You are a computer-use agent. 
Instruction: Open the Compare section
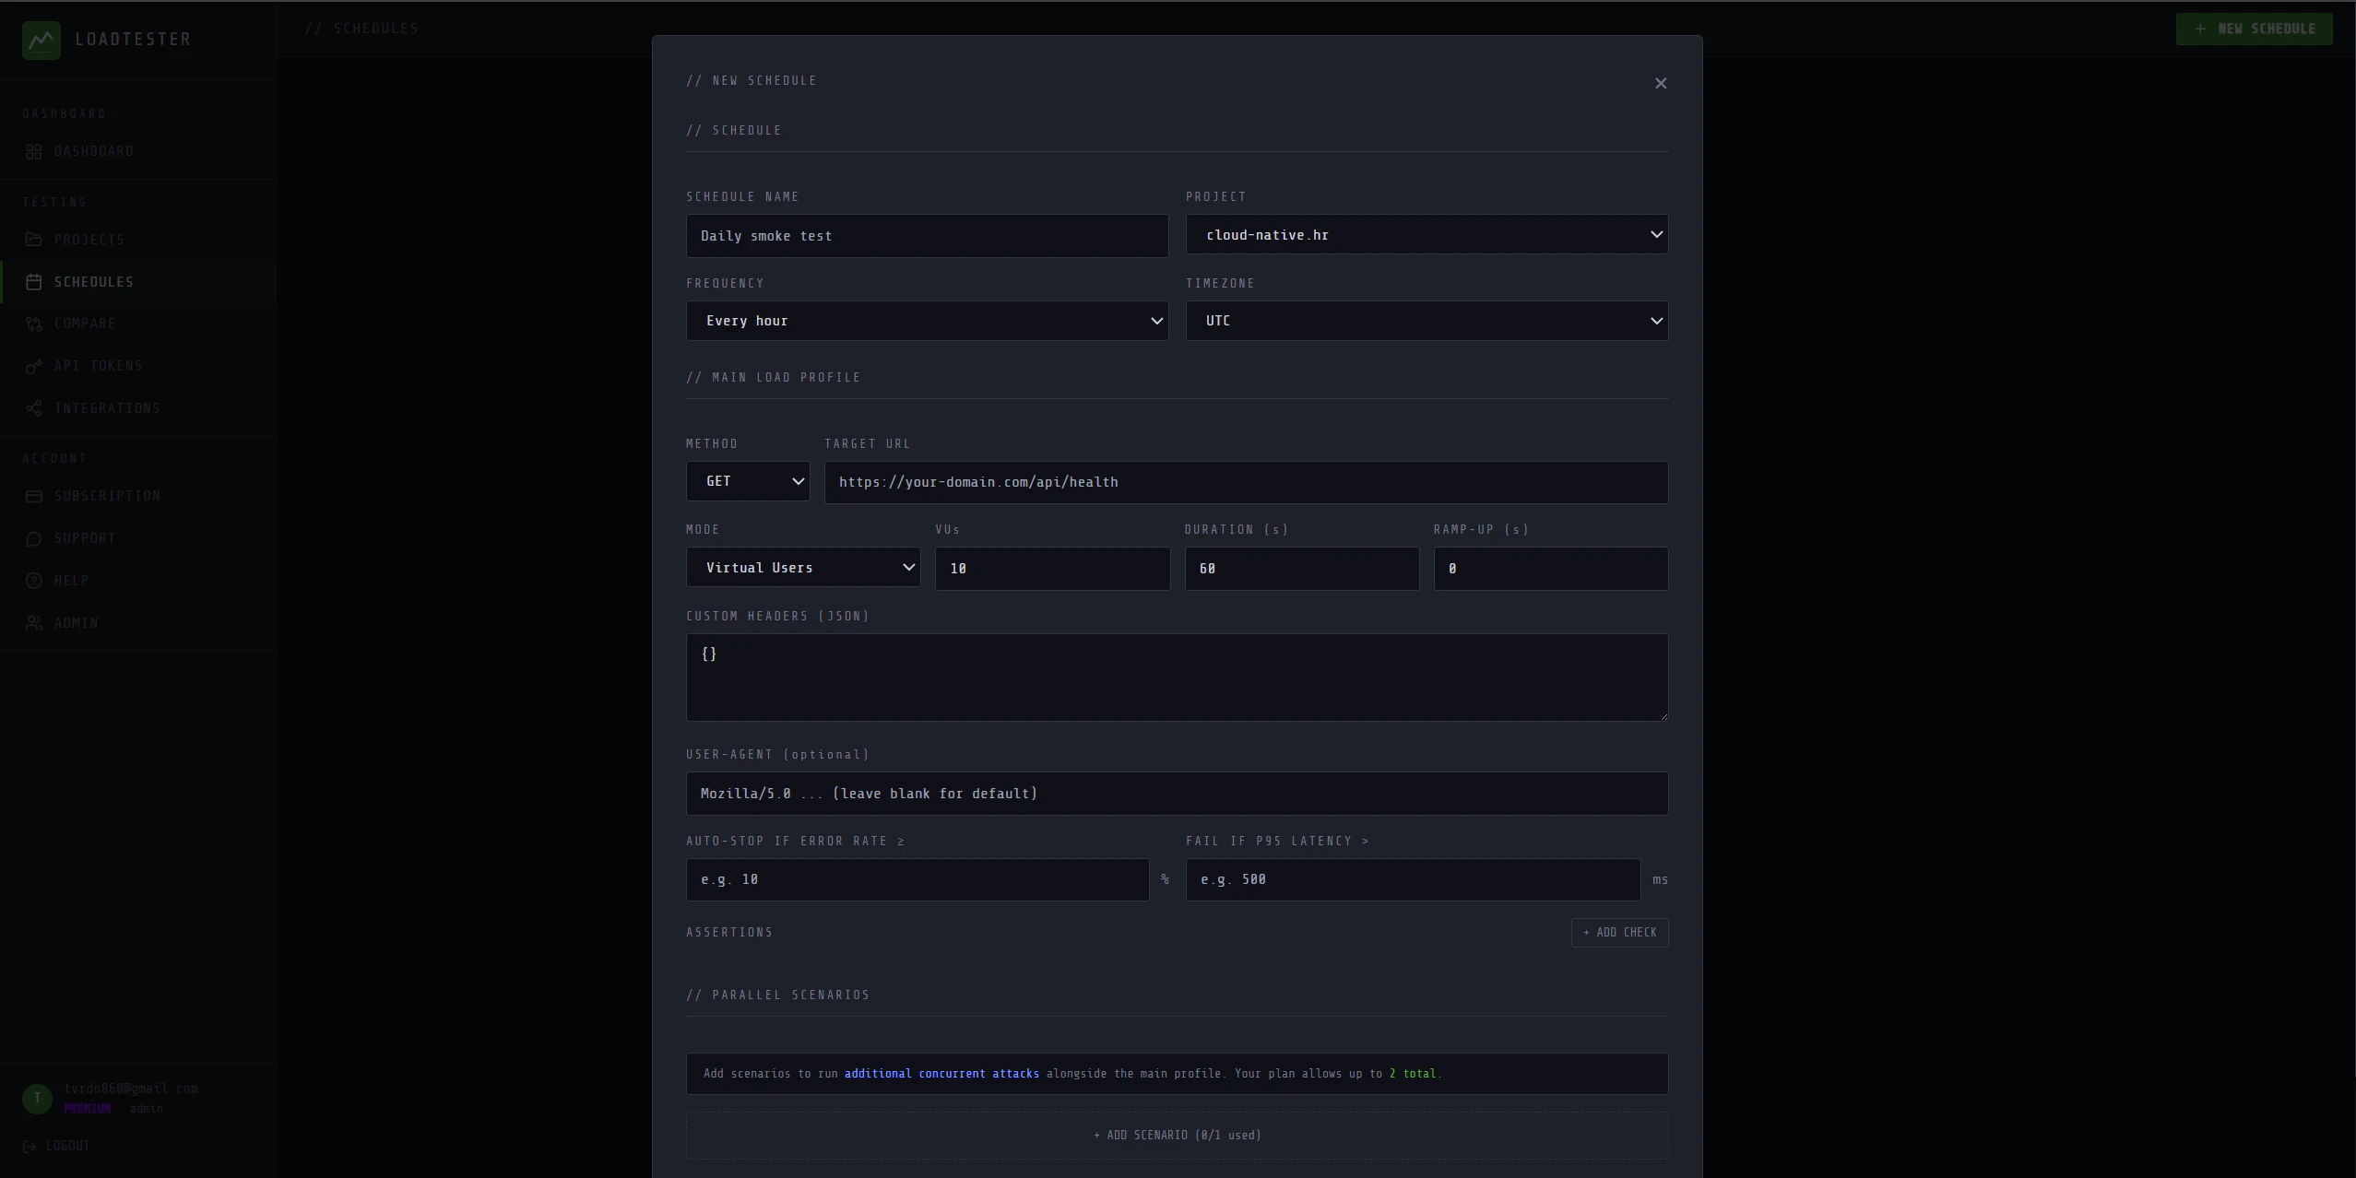[x=85, y=324]
